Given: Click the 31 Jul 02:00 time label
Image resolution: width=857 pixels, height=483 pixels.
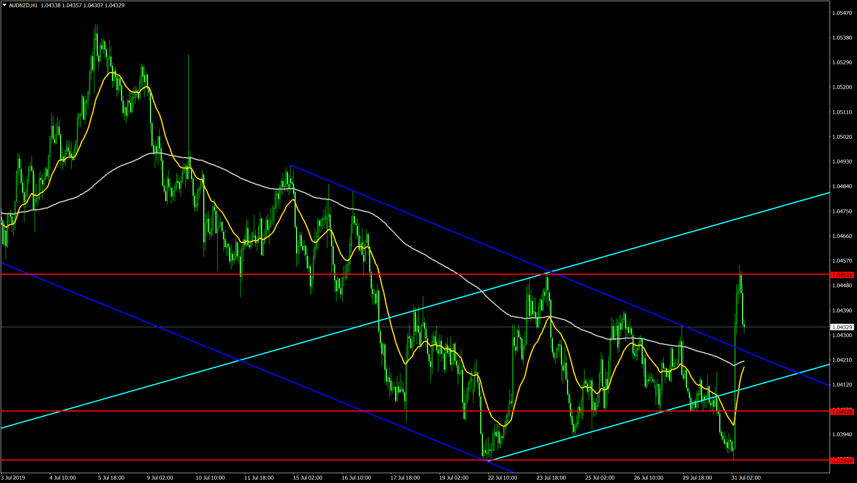Looking at the screenshot, I should 746,478.
